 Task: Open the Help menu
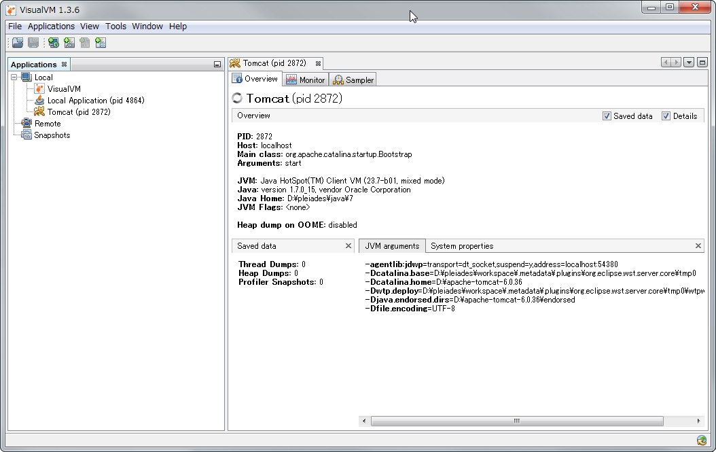click(177, 26)
